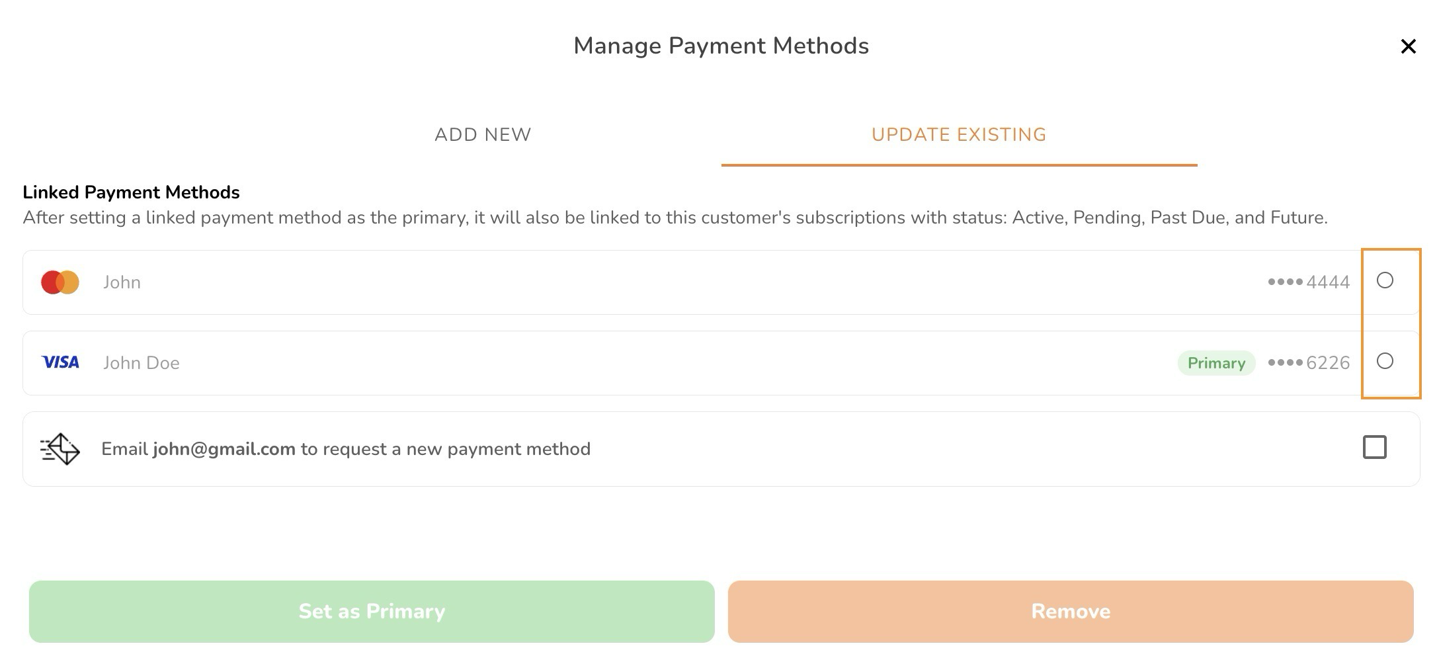Click the green Primary badge

point(1216,363)
